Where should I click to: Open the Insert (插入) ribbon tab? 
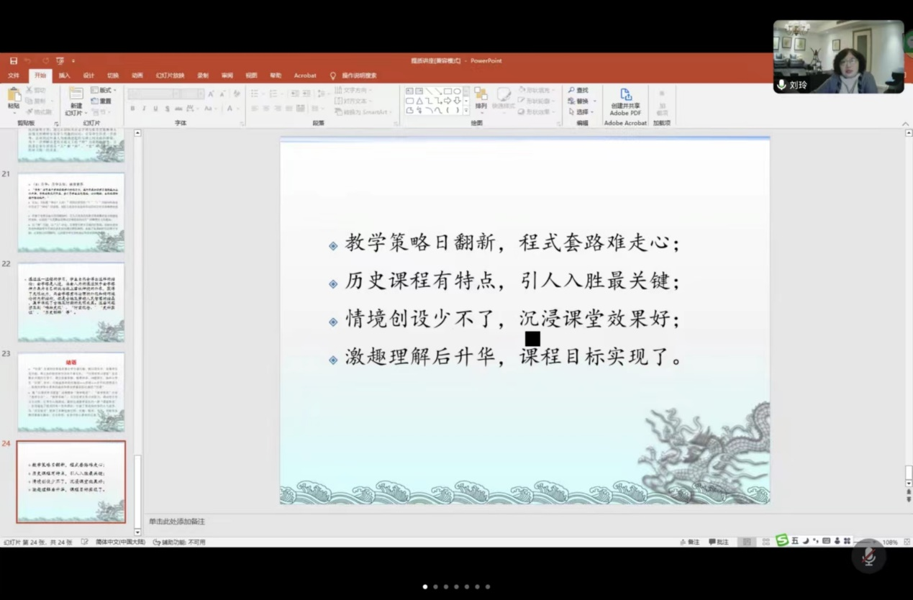tap(64, 76)
